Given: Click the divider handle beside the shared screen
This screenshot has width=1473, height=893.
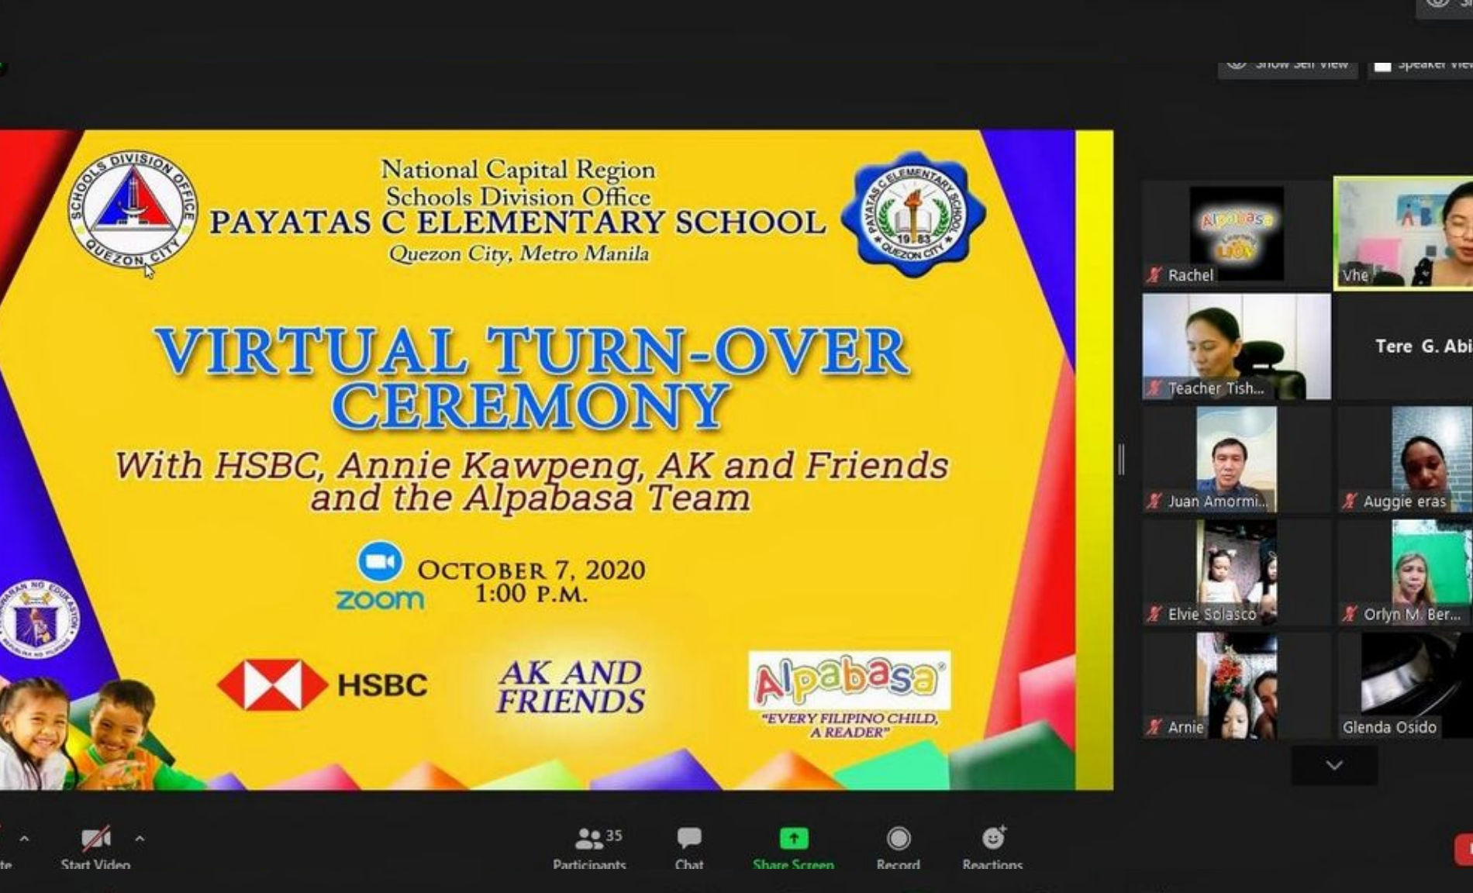Looking at the screenshot, I should point(1121,460).
